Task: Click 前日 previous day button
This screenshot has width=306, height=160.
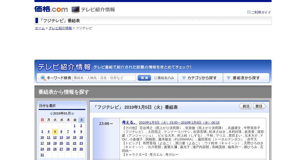Action: point(245,106)
